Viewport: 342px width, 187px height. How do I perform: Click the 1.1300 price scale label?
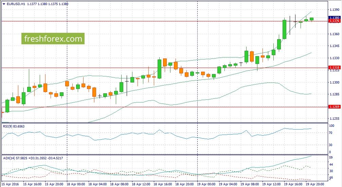[x=334, y=82]
